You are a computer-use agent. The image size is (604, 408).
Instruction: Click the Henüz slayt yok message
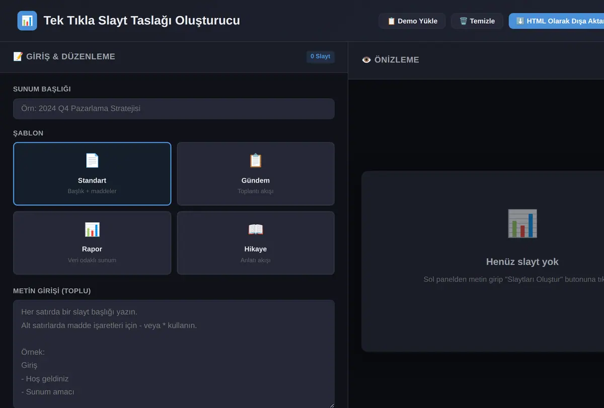click(522, 262)
